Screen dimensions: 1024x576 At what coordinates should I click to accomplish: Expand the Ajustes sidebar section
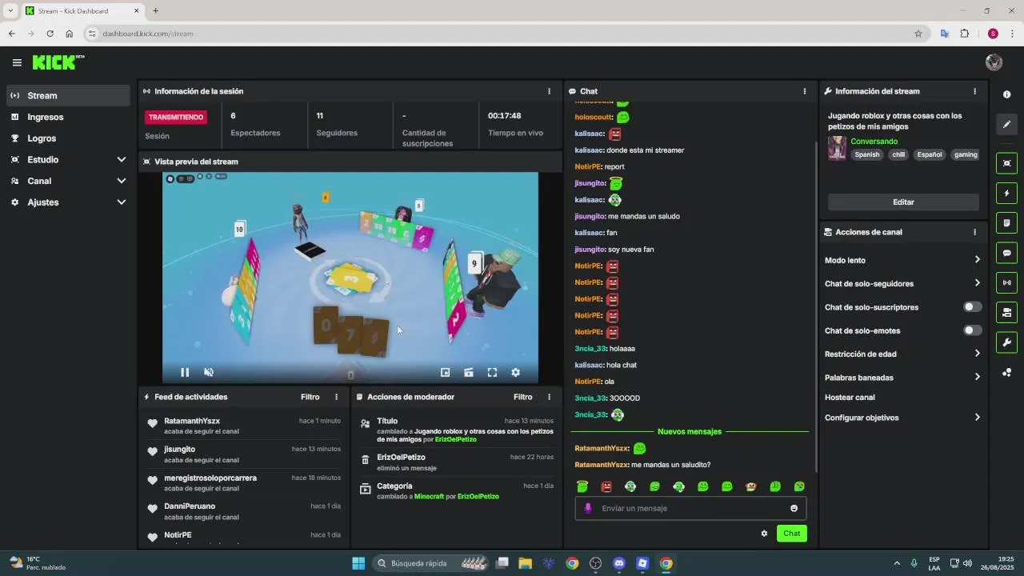click(68, 202)
